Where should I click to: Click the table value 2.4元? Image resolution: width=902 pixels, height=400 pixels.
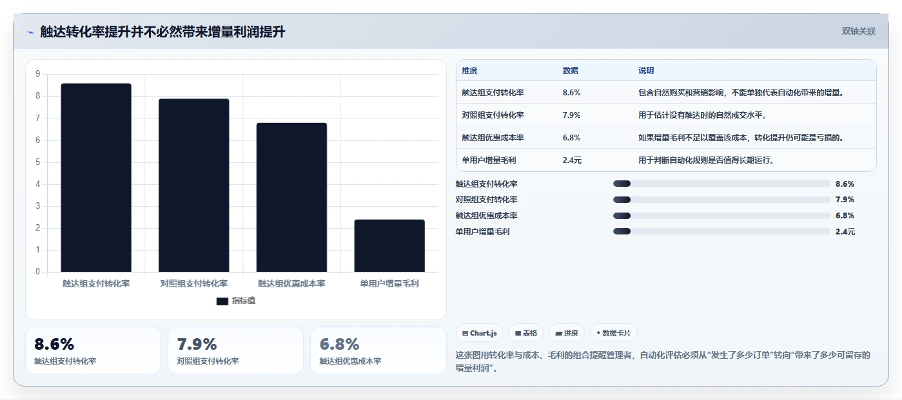point(572,160)
